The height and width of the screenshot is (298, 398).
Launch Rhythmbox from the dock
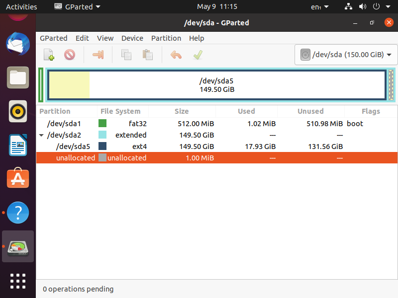tap(18, 111)
